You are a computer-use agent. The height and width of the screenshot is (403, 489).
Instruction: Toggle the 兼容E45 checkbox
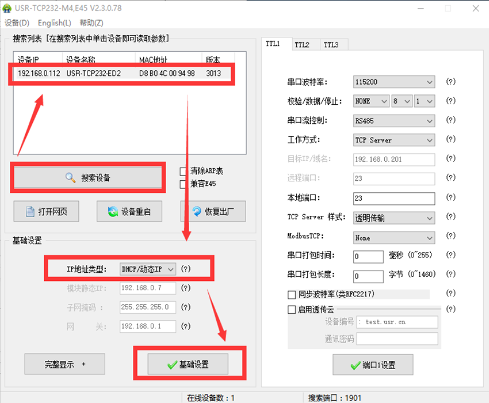[x=184, y=184]
